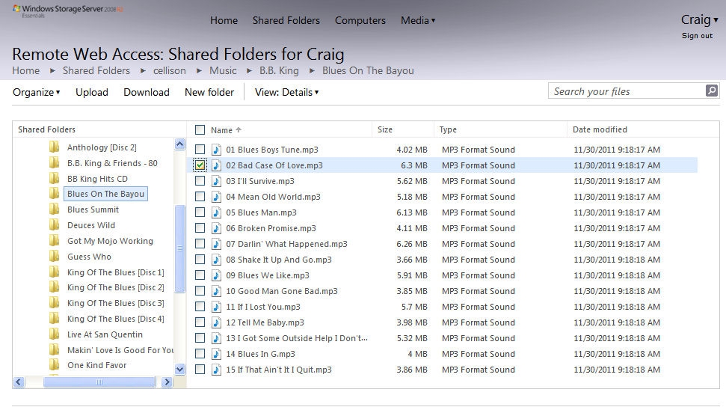Click the folder icon beside King Of The Blues [Disc 3]

click(54, 303)
